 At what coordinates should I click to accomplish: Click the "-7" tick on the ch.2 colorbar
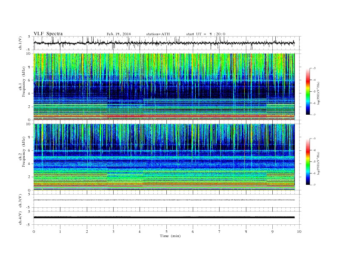pyautogui.click(x=314, y=185)
